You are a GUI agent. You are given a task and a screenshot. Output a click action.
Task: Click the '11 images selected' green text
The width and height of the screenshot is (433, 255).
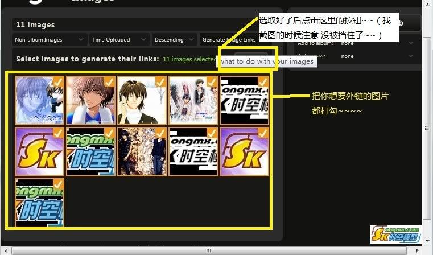189,59
